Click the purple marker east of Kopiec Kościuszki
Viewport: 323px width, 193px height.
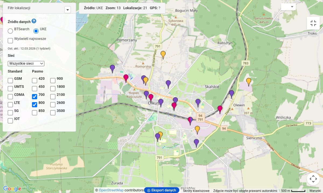[x=146, y=94]
